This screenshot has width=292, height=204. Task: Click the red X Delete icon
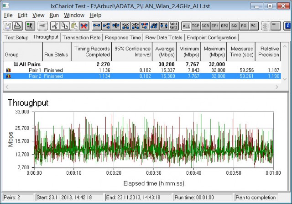point(84,26)
